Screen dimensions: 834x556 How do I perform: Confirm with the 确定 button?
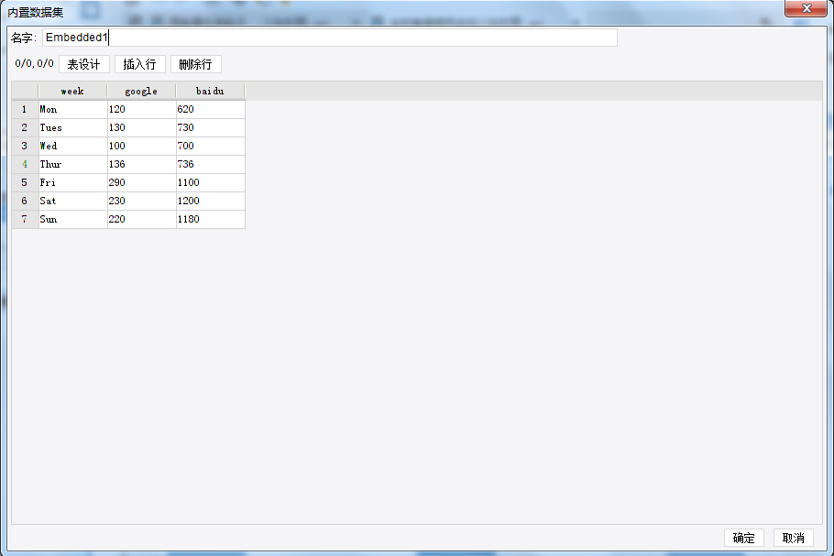[743, 538]
